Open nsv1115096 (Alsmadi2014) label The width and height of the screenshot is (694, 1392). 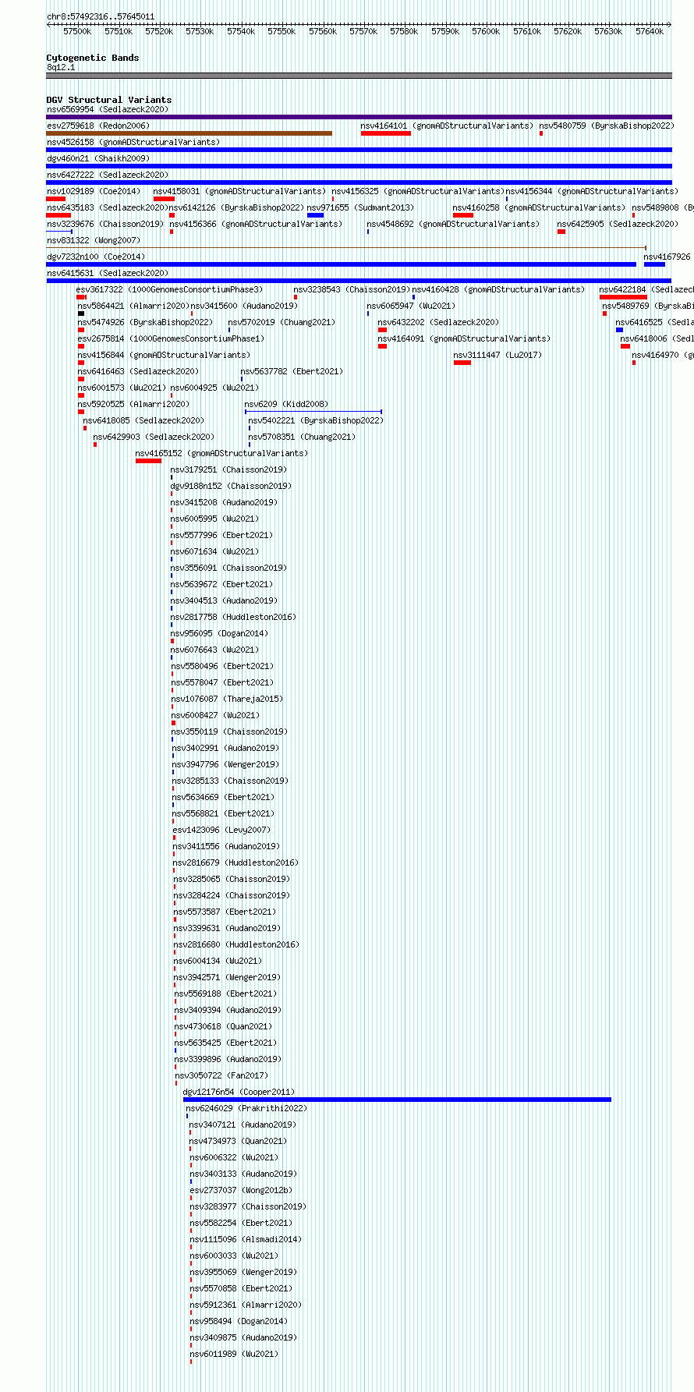246,1239
